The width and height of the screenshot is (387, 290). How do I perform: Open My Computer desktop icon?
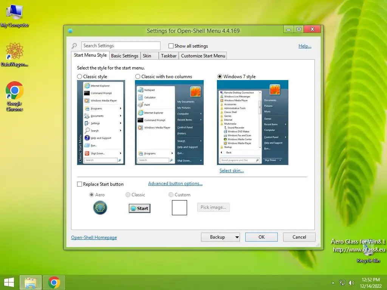point(15,16)
